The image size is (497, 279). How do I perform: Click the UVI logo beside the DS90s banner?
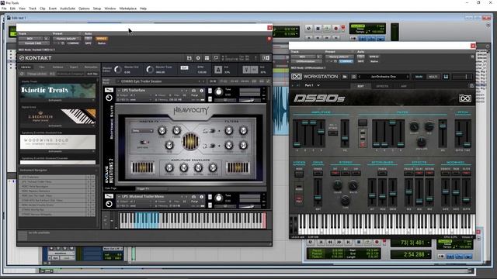[x=465, y=98]
